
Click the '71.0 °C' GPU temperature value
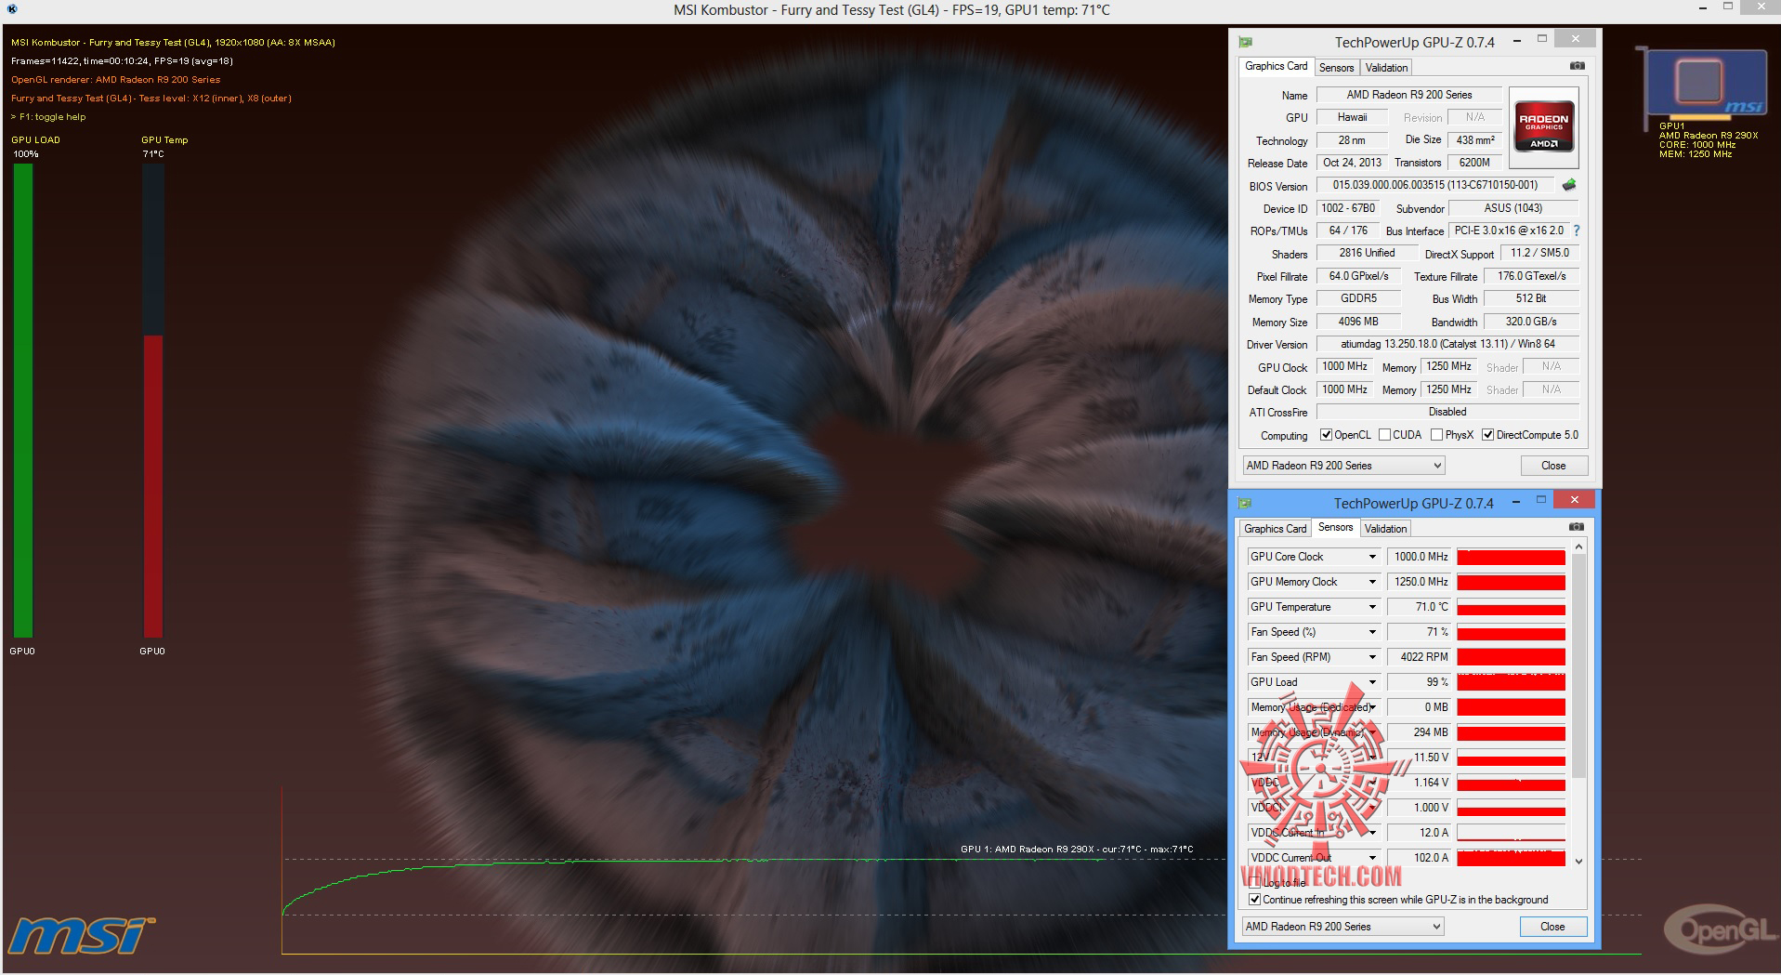(1419, 607)
